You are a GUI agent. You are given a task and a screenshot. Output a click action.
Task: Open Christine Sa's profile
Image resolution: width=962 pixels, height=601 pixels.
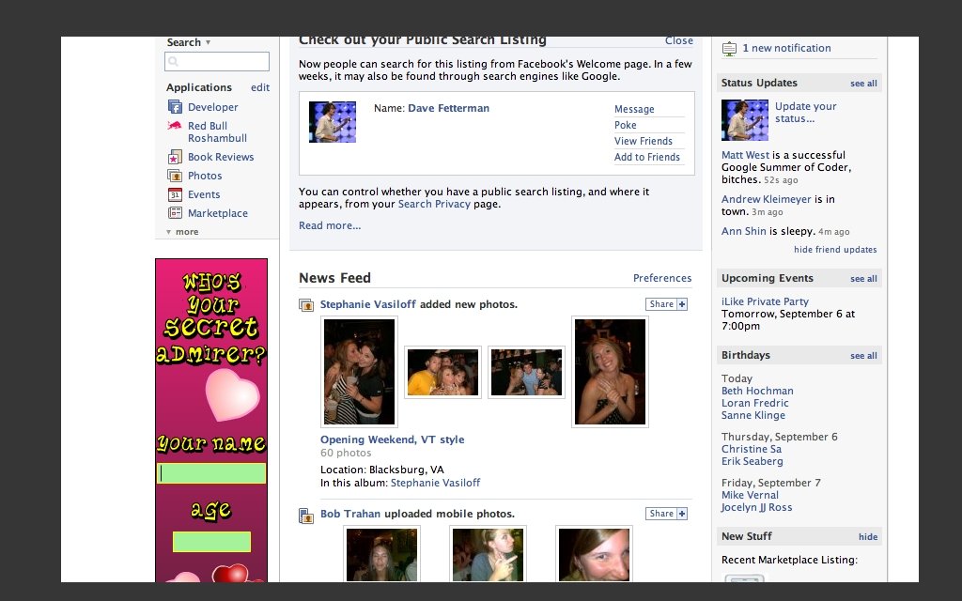(751, 449)
